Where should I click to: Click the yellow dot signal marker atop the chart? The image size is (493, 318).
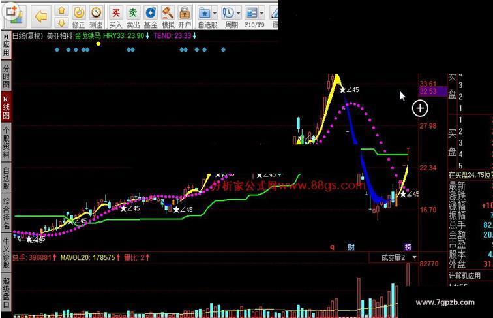tap(98, 44)
